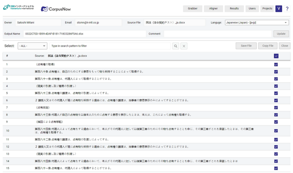Open the Language dropdown
The height and width of the screenshot is (173, 293).
click(x=256, y=22)
